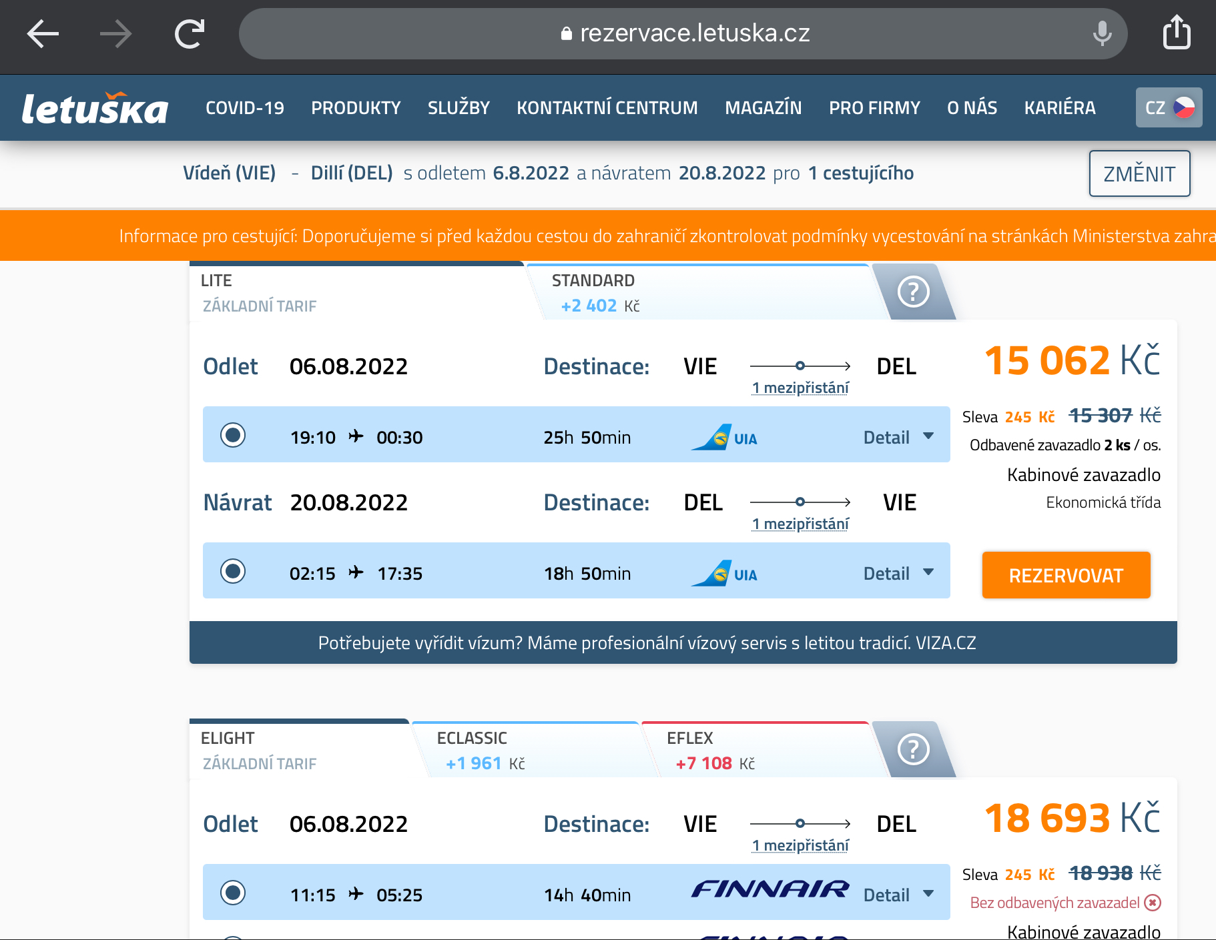Click the ZMĚNIT button
1216x940 pixels.
point(1139,173)
